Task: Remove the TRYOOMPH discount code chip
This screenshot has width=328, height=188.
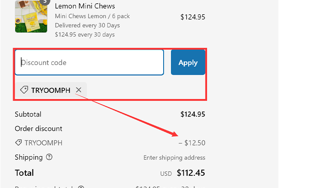Action: (79, 90)
